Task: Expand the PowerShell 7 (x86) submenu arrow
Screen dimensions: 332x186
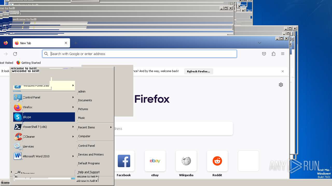Action: (73, 127)
